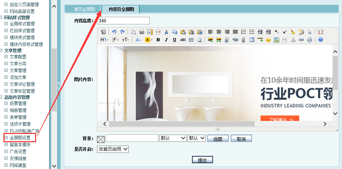The image size is (342, 169).
Task: Click the cut scissors icon
Action: (x=166, y=32)
